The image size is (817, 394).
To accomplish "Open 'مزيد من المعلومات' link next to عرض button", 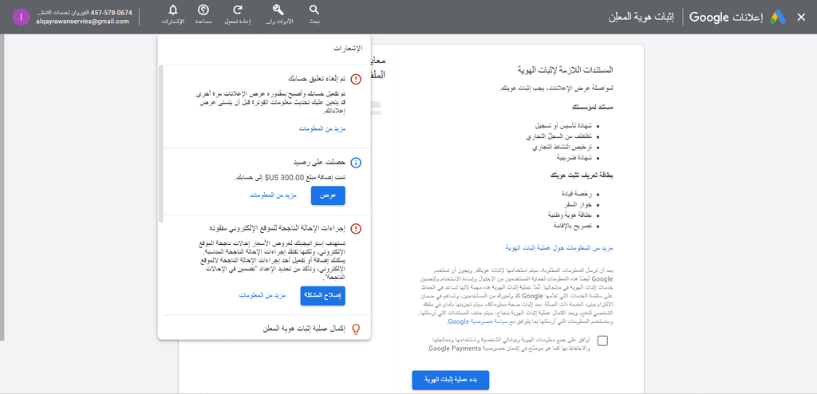I will [x=273, y=195].
